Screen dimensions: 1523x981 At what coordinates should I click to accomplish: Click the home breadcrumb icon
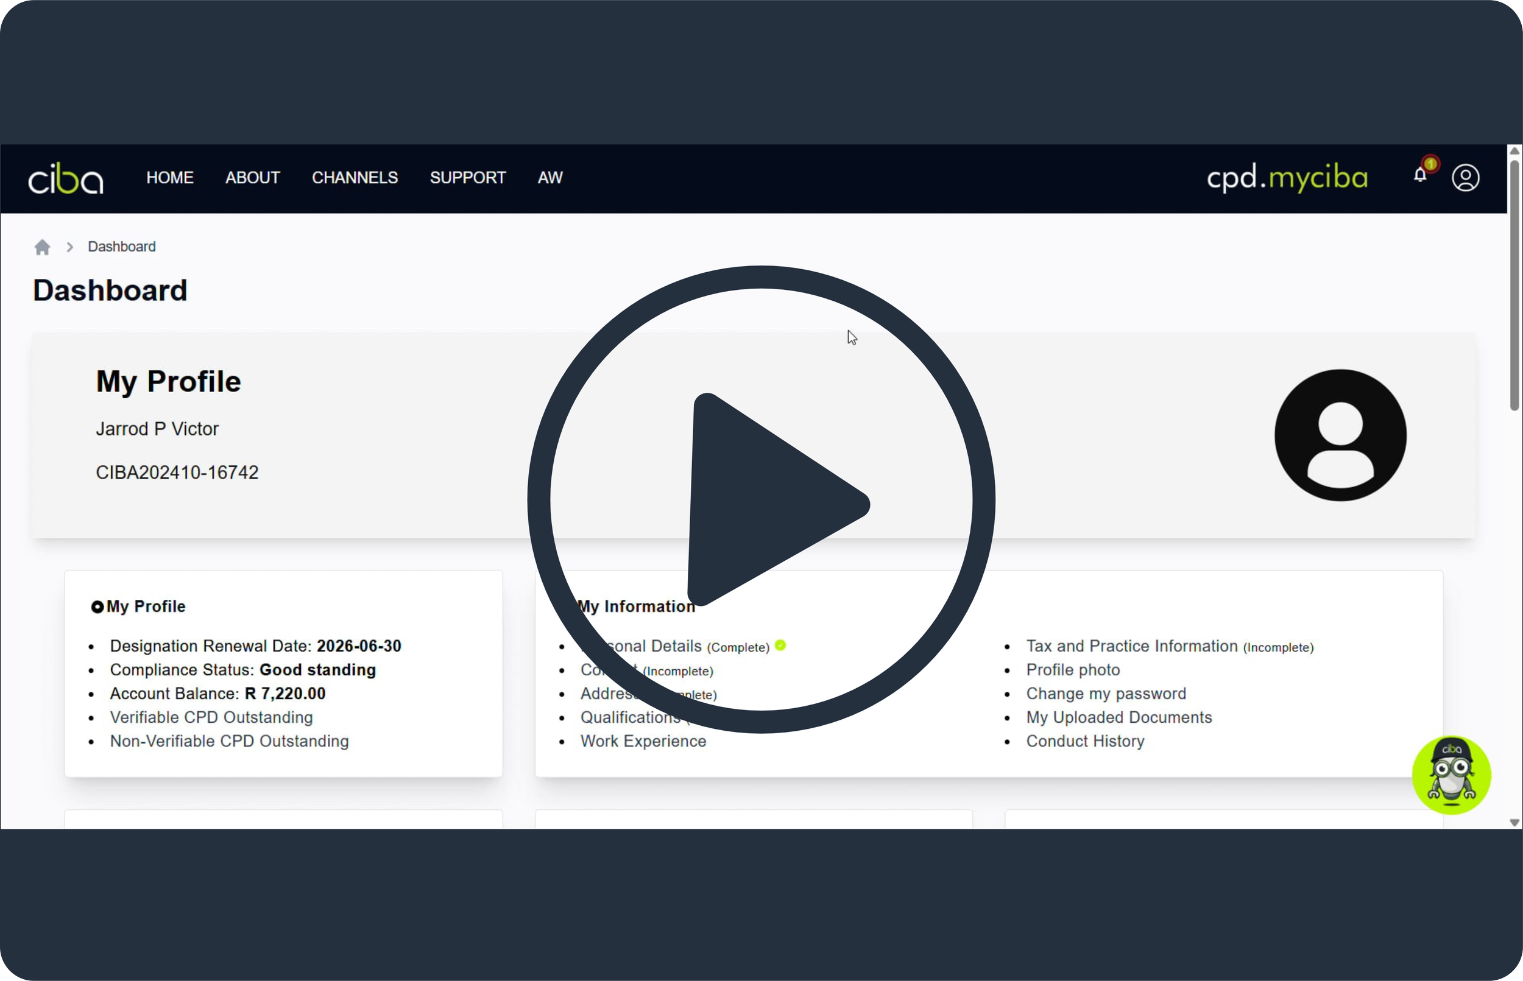pos(42,247)
